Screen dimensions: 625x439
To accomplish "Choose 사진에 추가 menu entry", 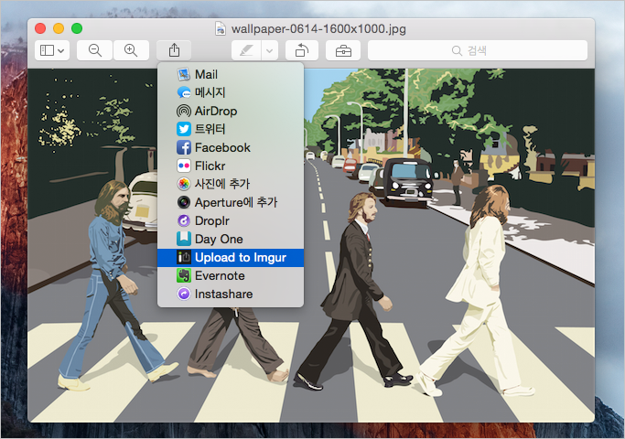I will 231,184.
